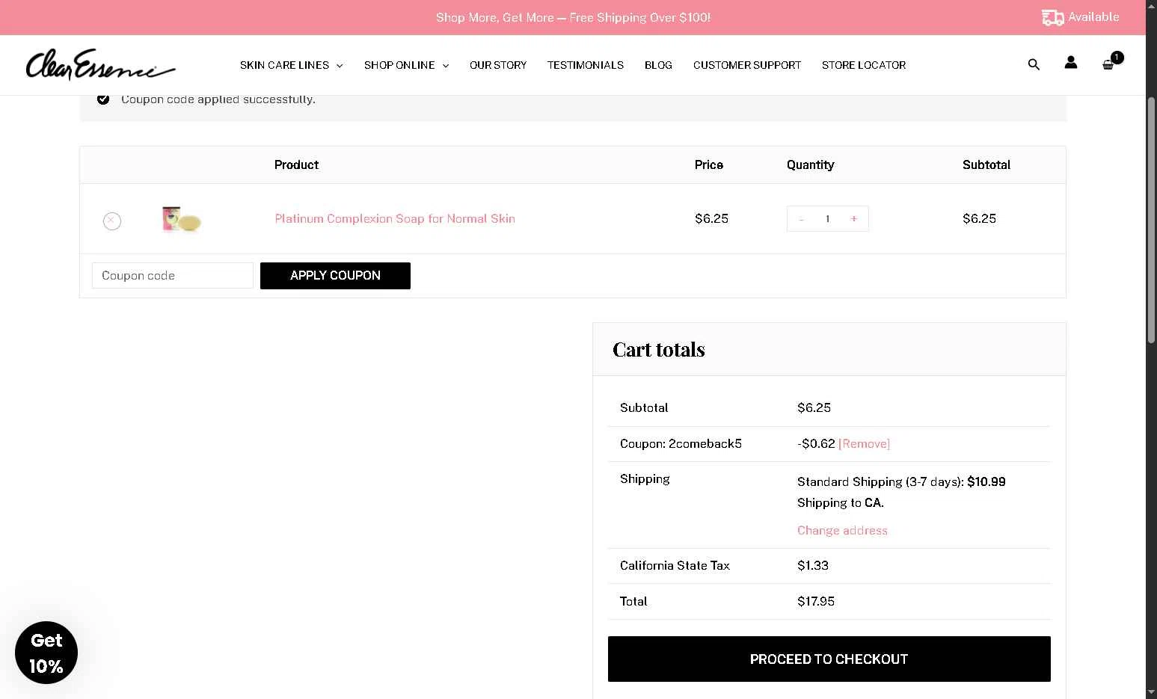Click the delivery truck Available icon

(1081, 17)
